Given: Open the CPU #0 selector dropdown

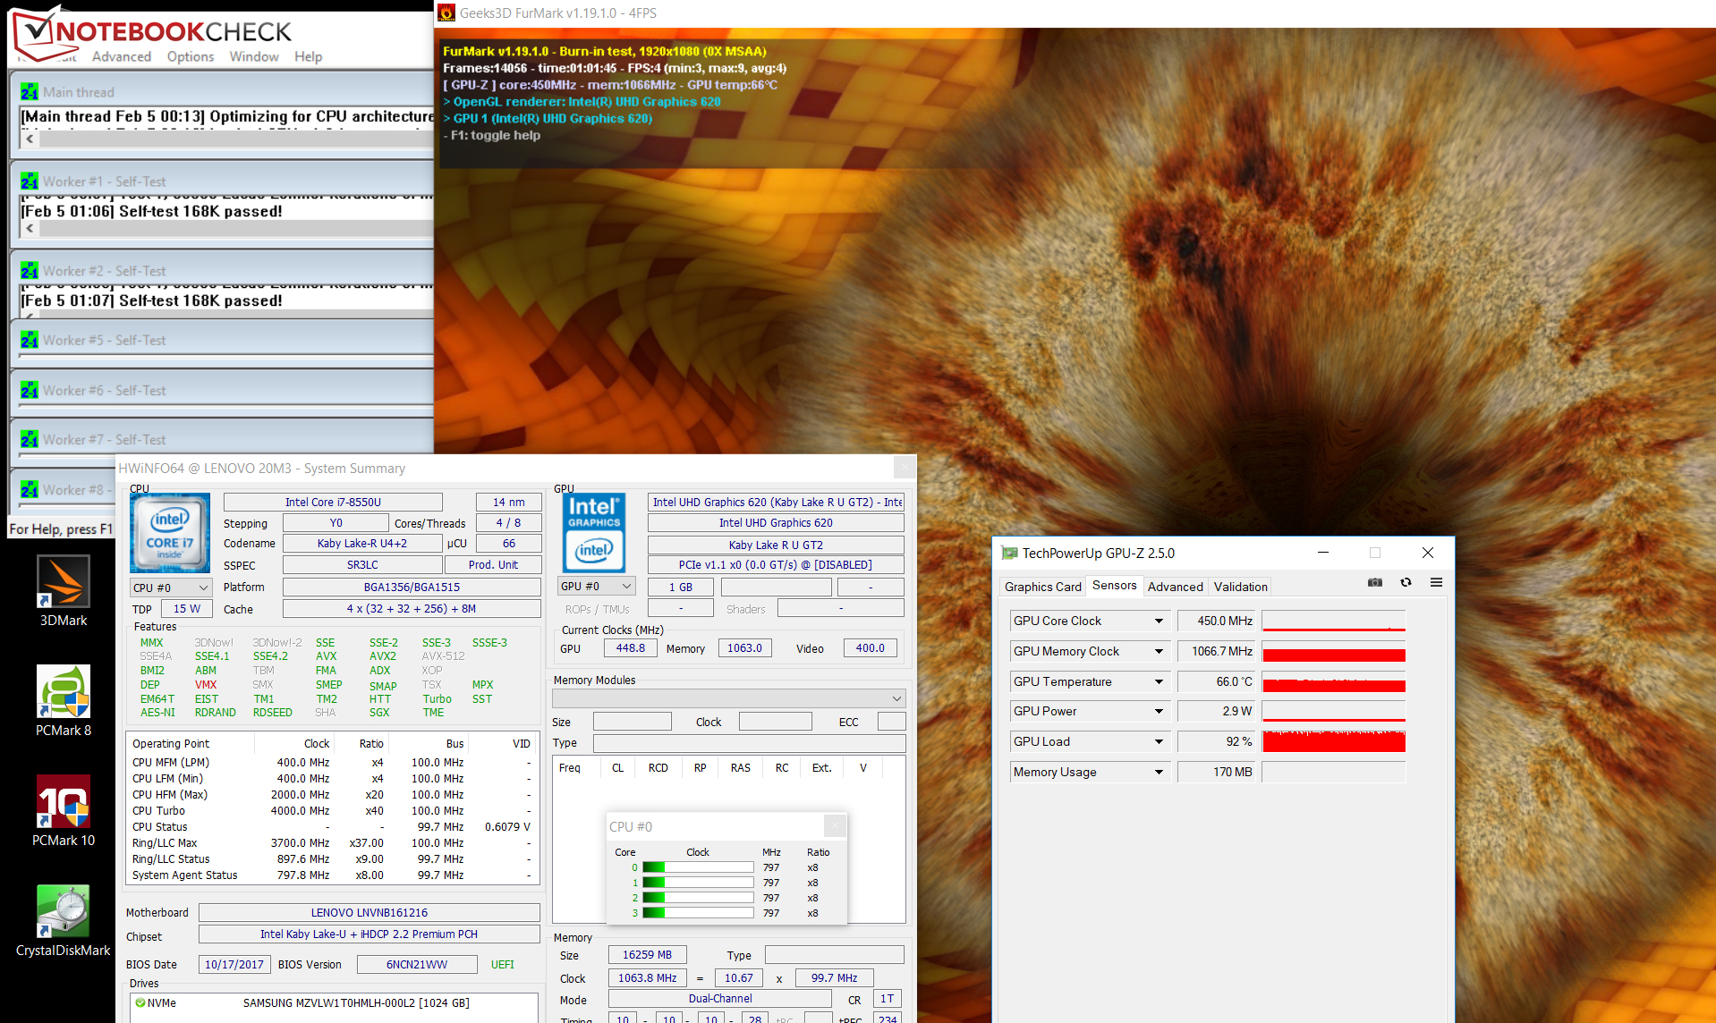Looking at the screenshot, I should 170,588.
